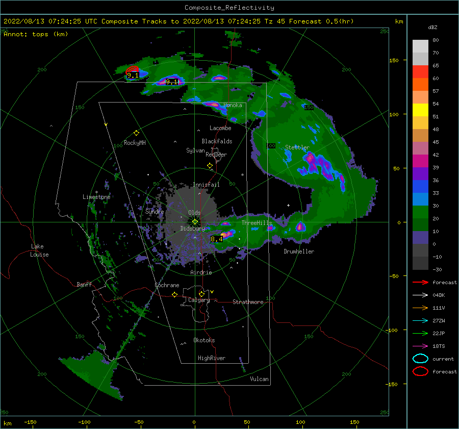Image resolution: width=459 pixels, height=429 pixels.
Task: Select the yellow diamond marker above Calgary
Action: coord(201,294)
